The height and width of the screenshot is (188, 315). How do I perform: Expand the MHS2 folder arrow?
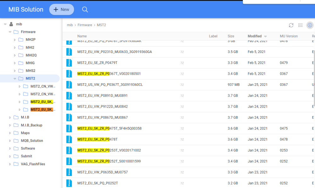[15, 71]
